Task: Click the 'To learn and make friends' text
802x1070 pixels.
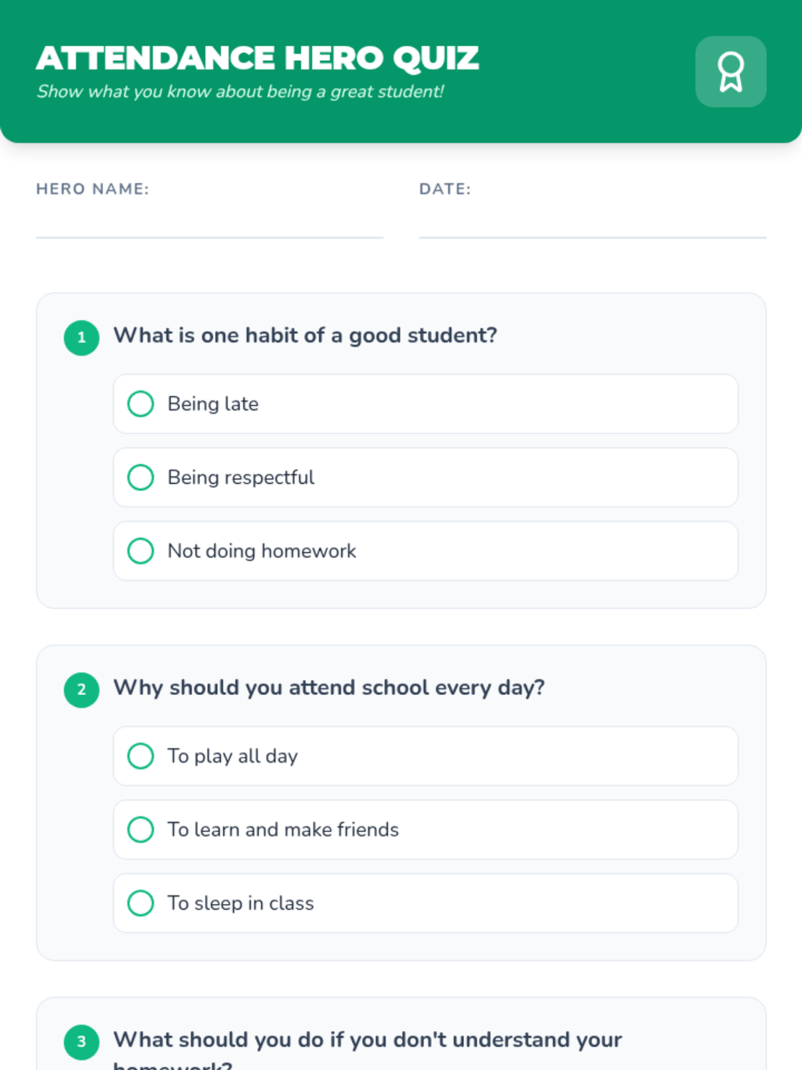Action: tap(283, 829)
